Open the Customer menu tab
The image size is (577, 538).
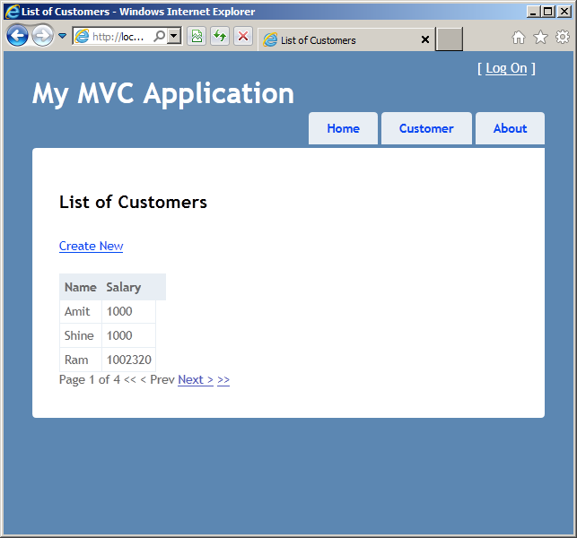tap(426, 128)
